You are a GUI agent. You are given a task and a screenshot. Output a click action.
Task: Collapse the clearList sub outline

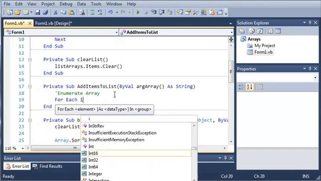(30, 60)
